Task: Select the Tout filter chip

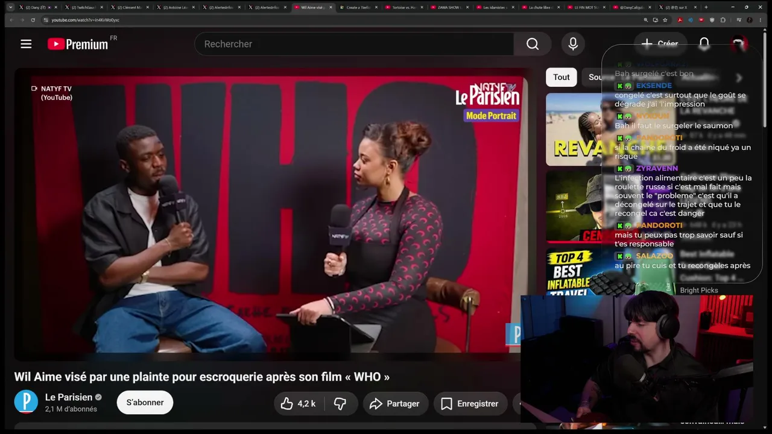Action: tap(562, 77)
